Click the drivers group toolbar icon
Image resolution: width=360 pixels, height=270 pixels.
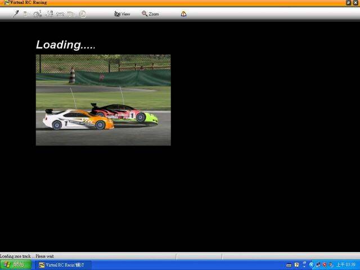(x=49, y=13)
